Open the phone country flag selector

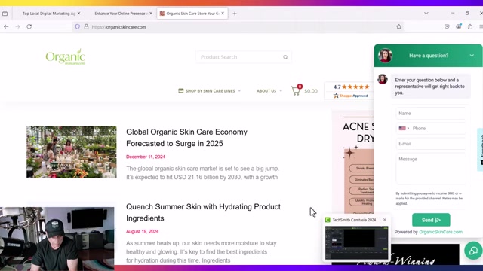[x=404, y=129]
